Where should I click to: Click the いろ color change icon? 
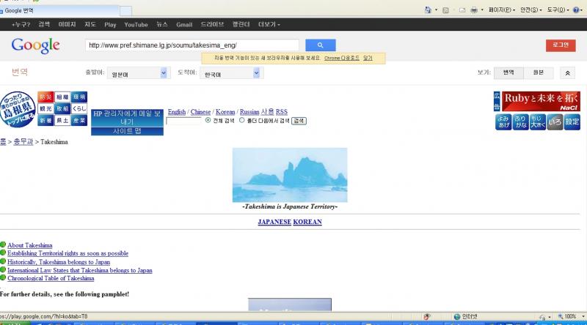(x=555, y=122)
